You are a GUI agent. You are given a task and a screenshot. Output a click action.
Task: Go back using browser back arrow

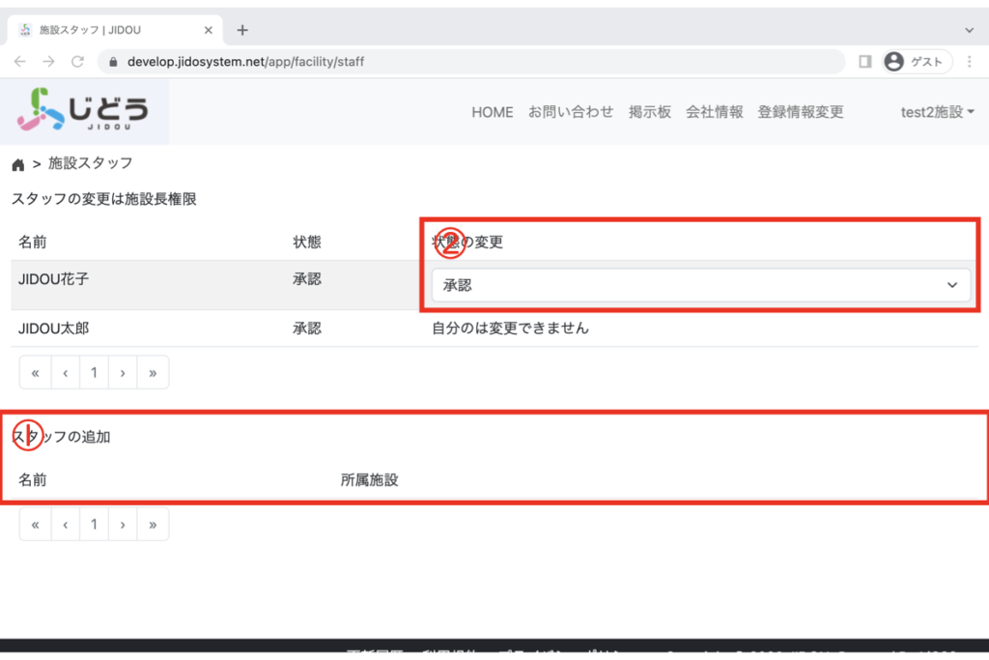(x=20, y=61)
